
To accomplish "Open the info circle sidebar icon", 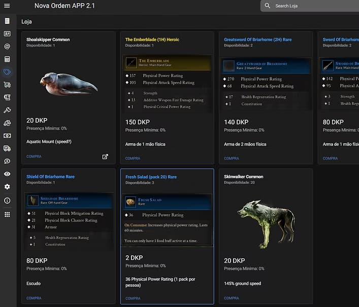I will [7, 200].
